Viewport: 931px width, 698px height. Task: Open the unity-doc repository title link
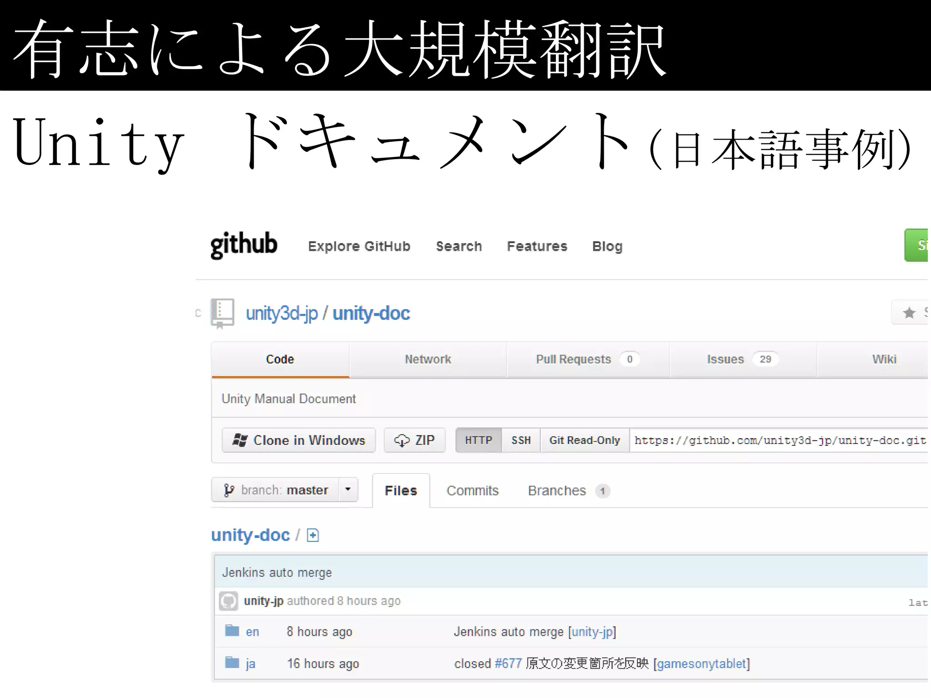pos(371,314)
